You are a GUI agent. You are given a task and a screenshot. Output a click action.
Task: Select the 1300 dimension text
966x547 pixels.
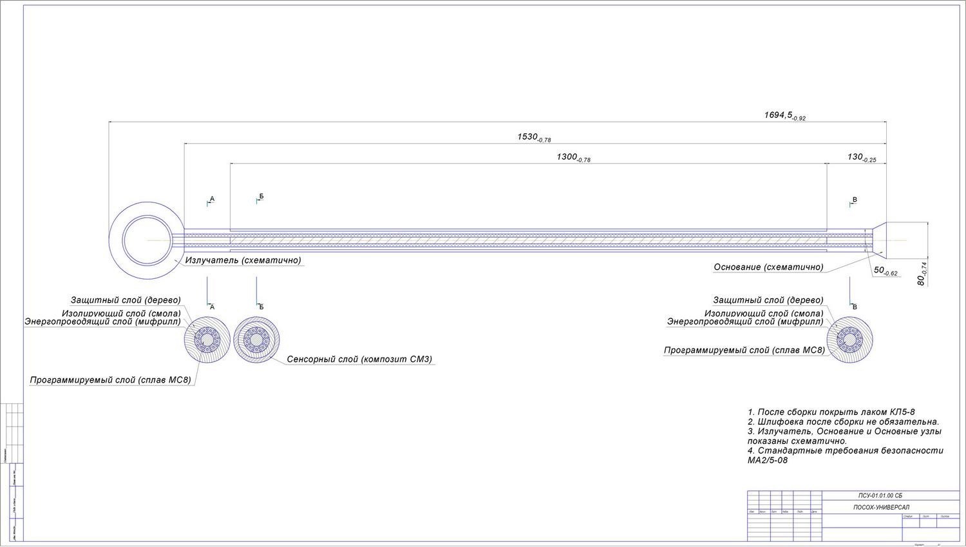573,157
